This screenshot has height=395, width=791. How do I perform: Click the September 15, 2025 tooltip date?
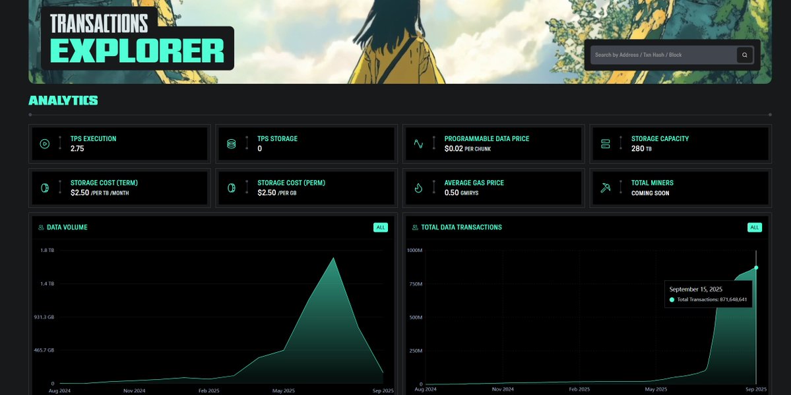coord(695,289)
